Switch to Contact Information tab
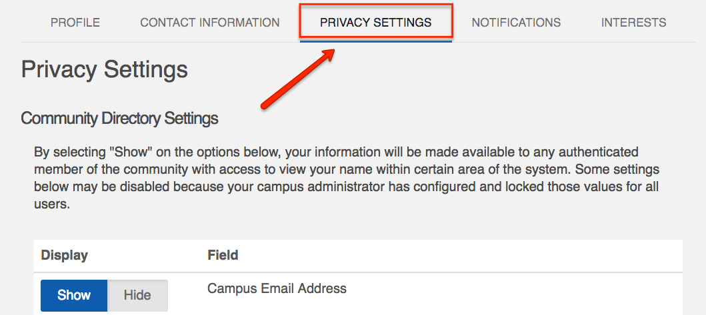This screenshot has width=706, height=315. [x=209, y=23]
